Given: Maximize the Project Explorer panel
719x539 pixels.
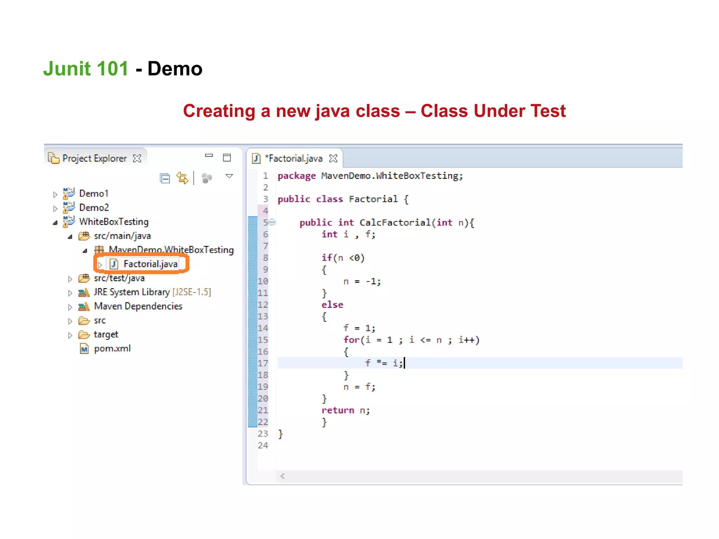Looking at the screenshot, I should click(227, 158).
